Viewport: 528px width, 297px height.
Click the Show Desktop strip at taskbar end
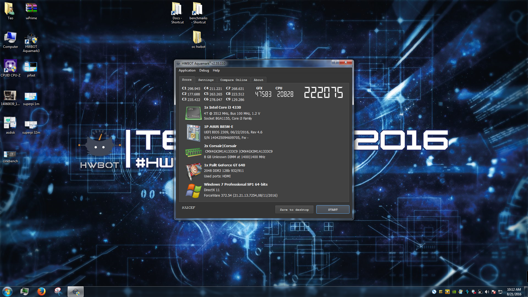coord(526,291)
